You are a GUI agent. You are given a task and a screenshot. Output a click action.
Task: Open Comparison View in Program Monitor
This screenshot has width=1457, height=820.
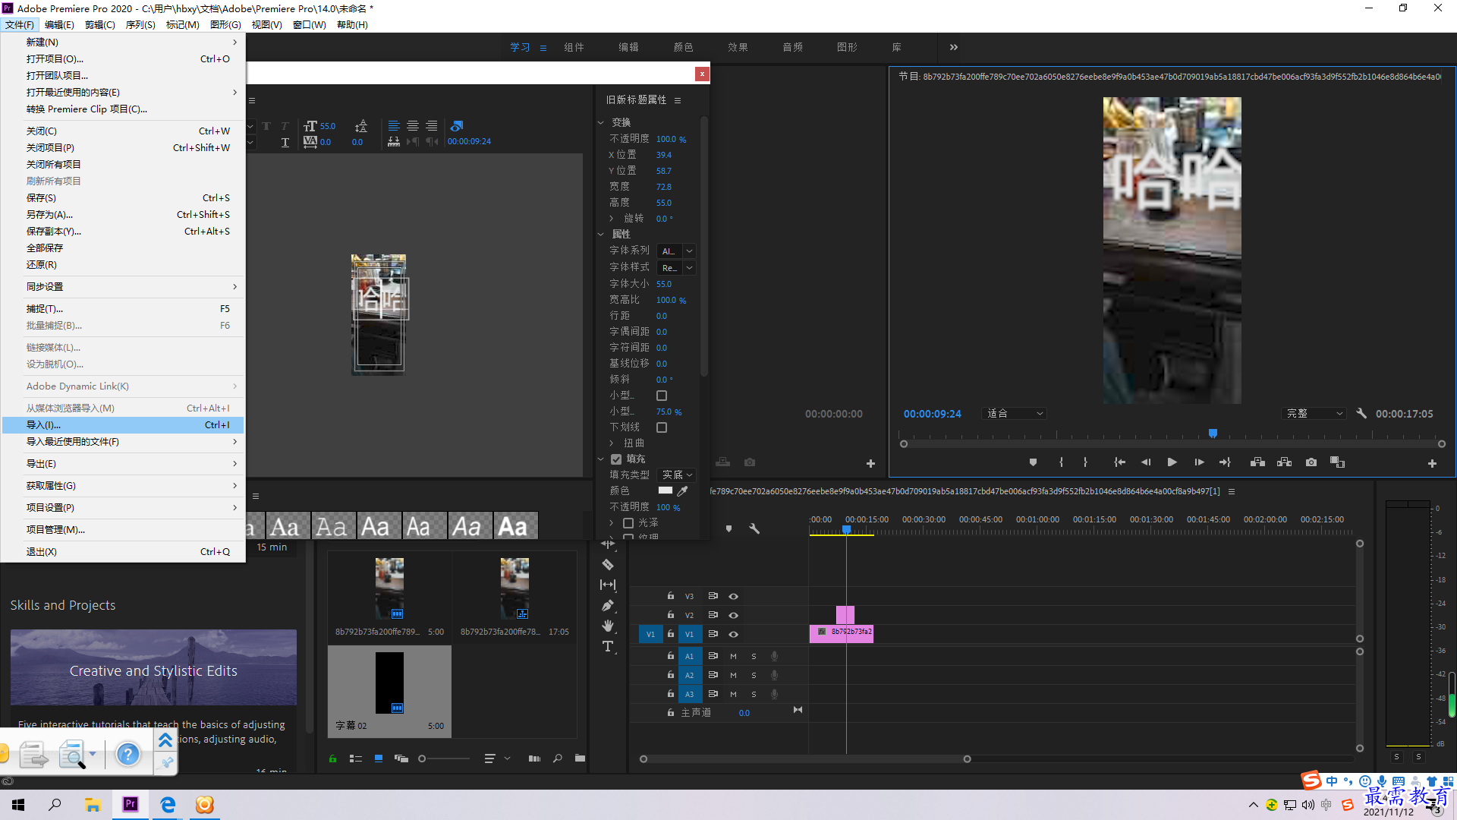(x=1337, y=462)
